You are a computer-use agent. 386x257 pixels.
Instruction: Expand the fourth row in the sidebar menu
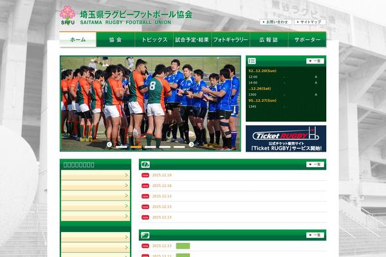coord(95,206)
